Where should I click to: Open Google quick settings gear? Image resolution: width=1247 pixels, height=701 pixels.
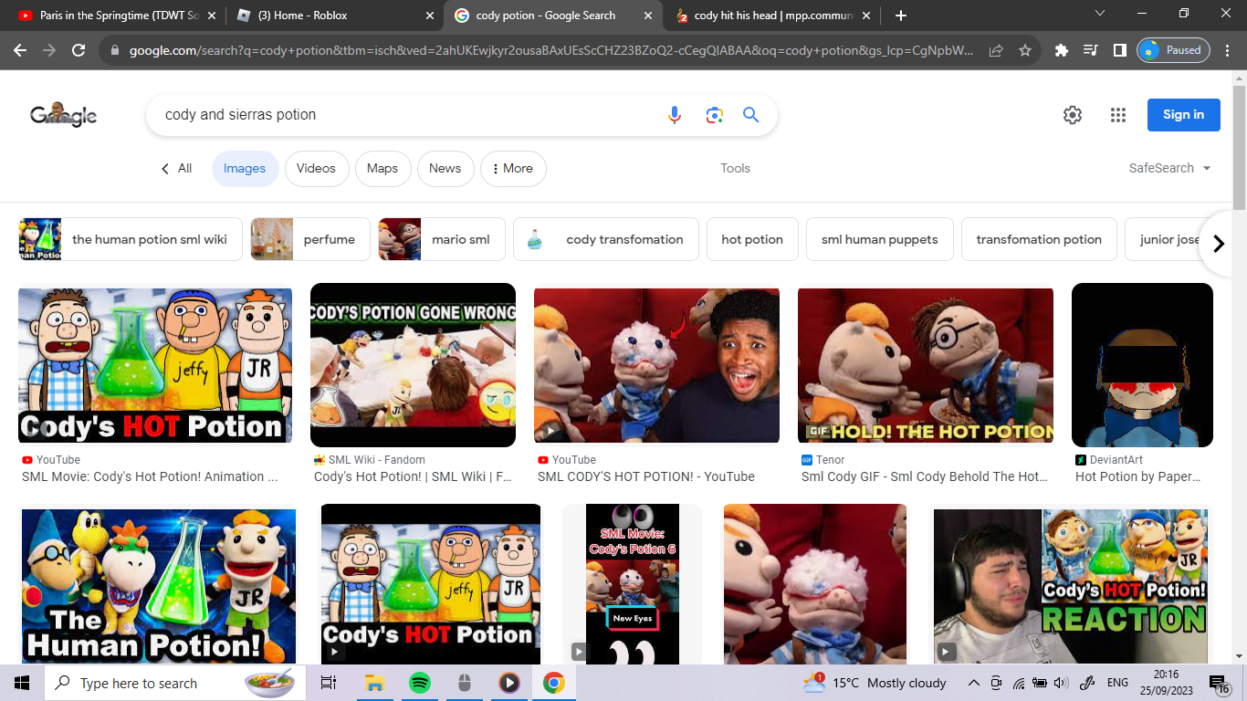(x=1073, y=115)
